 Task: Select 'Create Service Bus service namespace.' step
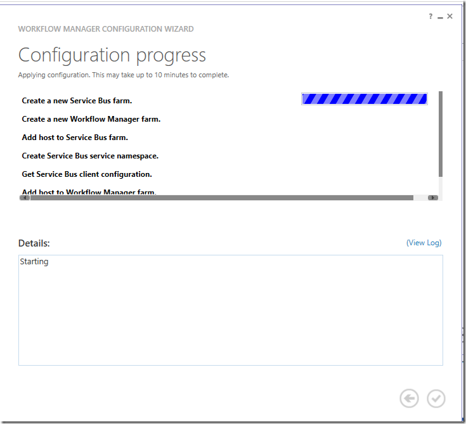90,156
